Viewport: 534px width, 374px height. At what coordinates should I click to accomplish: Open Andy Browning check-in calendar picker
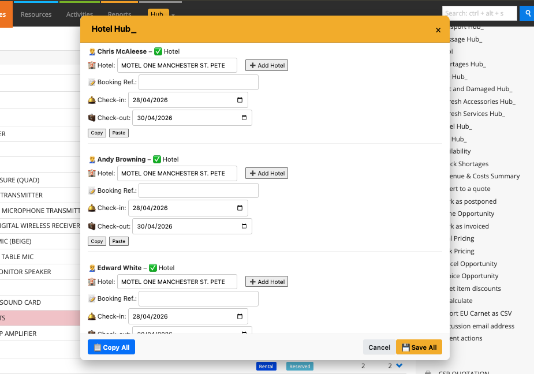(240, 208)
